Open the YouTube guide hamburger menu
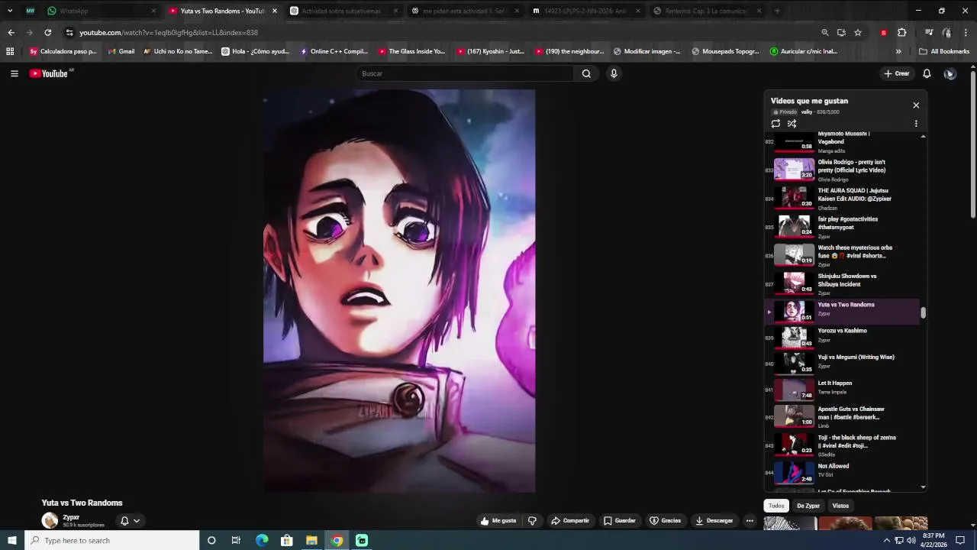Viewport: 977px width, 550px height. [15, 73]
